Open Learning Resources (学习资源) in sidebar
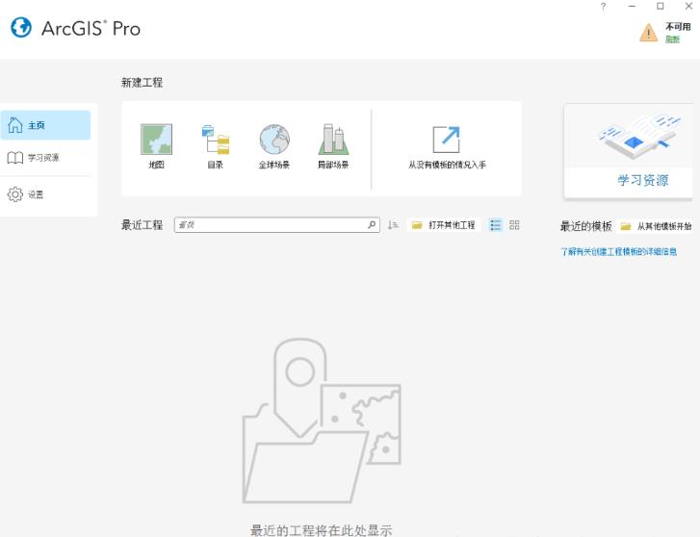The image size is (700, 537). coord(45,158)
